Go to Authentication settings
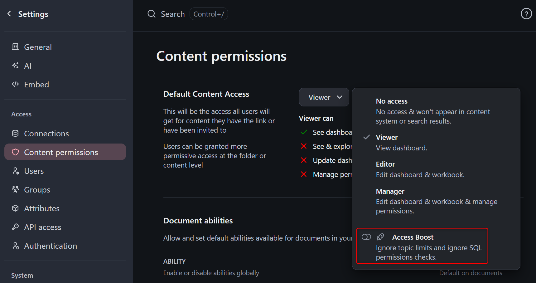 point(51,246)
